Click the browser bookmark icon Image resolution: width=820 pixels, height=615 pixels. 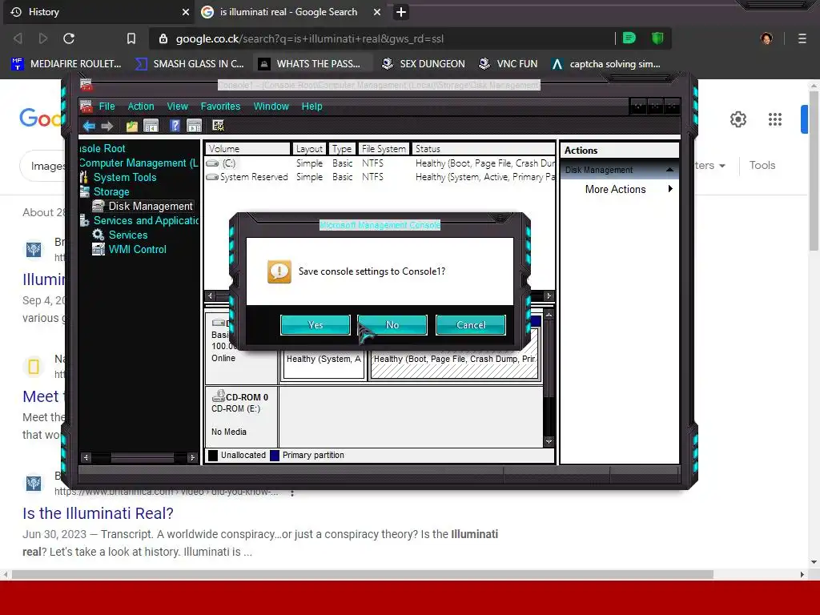point(131,38)
